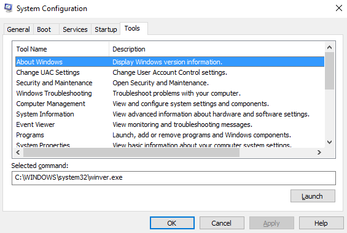Select the Startup tab
347x233 pixels.
(x=106, y=29)
